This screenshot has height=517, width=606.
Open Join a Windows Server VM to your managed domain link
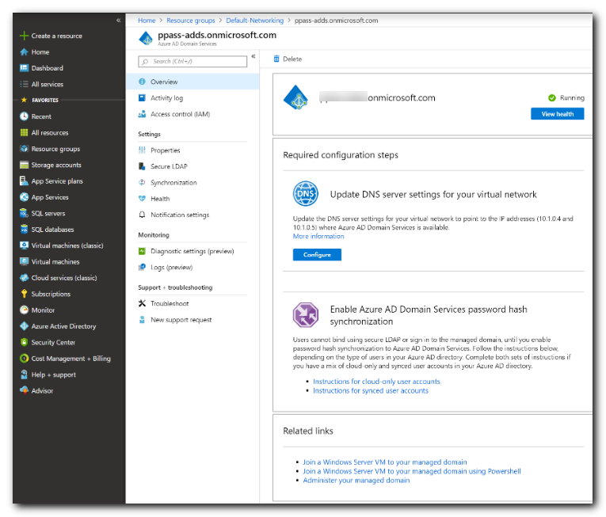[x=385, y=462]
